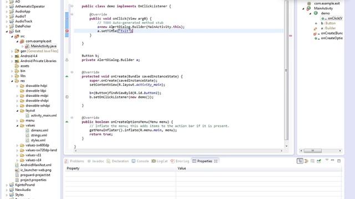The height and width of the screenshot is (199, 355).
Task: Close the Properties tab with its X
Action: tap(216, 161)
